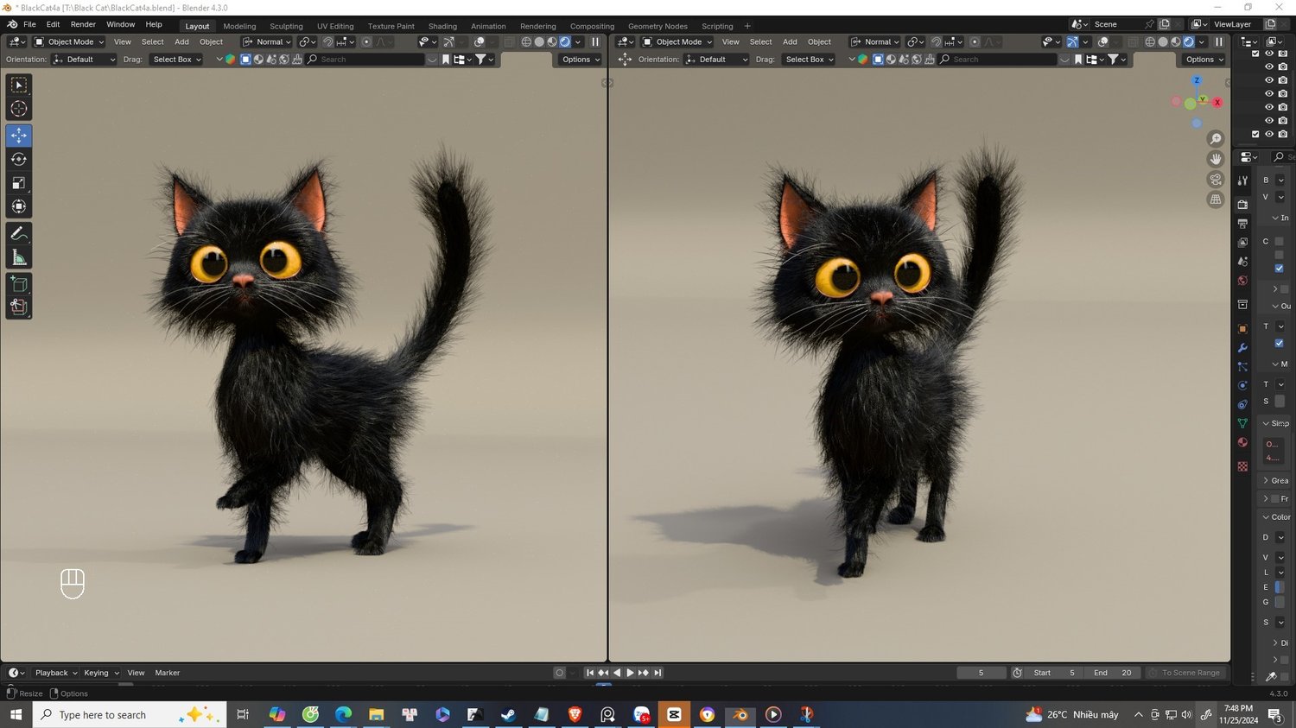
Task: Toggle camera view in right viewport
Action: pos(1216,180)
